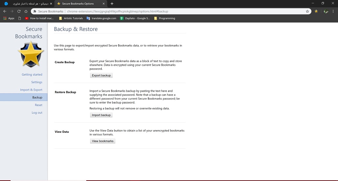338x181 pixels.
Task: Log out via the sidebar link
Action: (x=37, y=113)
